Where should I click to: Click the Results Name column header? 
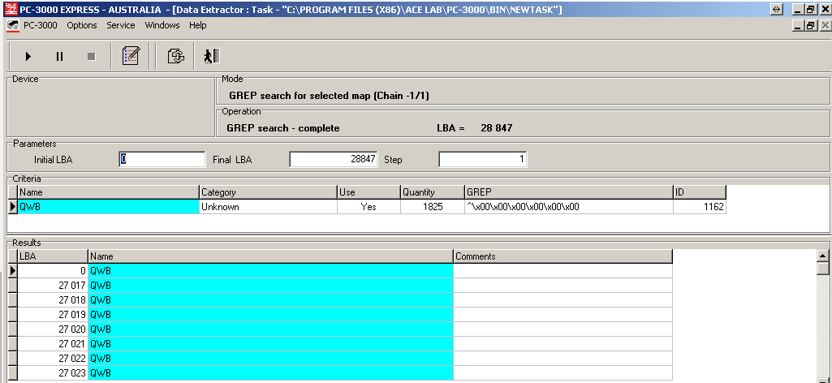270,256
